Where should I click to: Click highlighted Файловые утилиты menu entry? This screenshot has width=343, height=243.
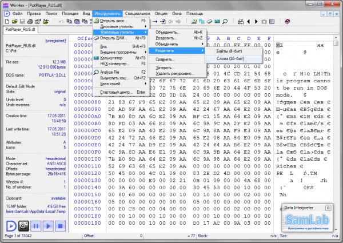(121, 33)
